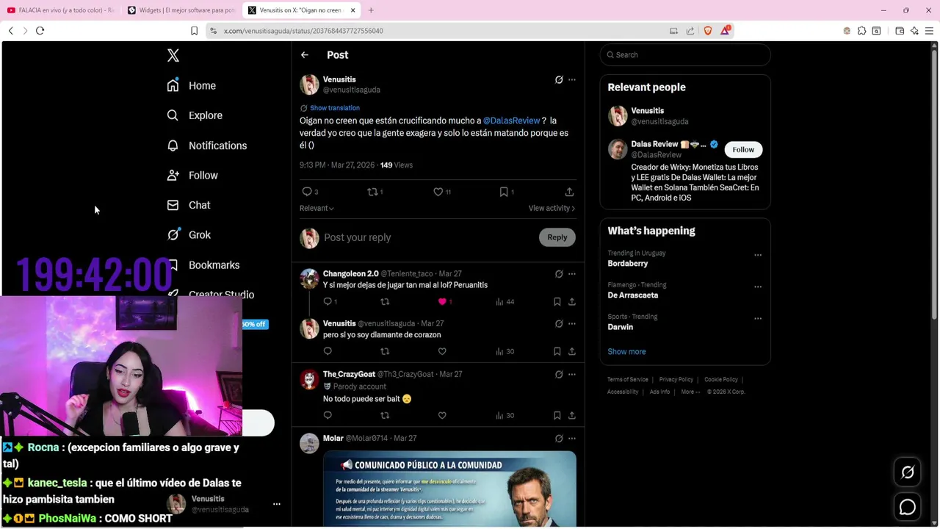Share Changoleon 2.0's reply
This screenshot has height=529, width=940.
coord(572,302)
